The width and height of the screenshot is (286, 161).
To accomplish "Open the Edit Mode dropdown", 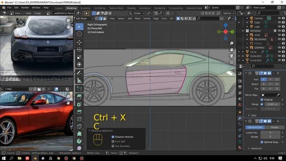I will (x=84, y=19).
